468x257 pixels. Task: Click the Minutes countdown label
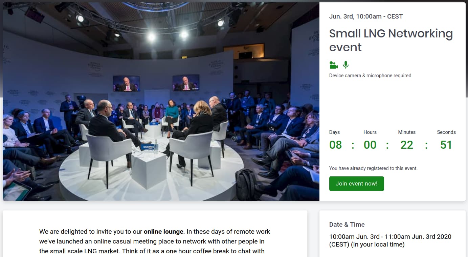406,132
